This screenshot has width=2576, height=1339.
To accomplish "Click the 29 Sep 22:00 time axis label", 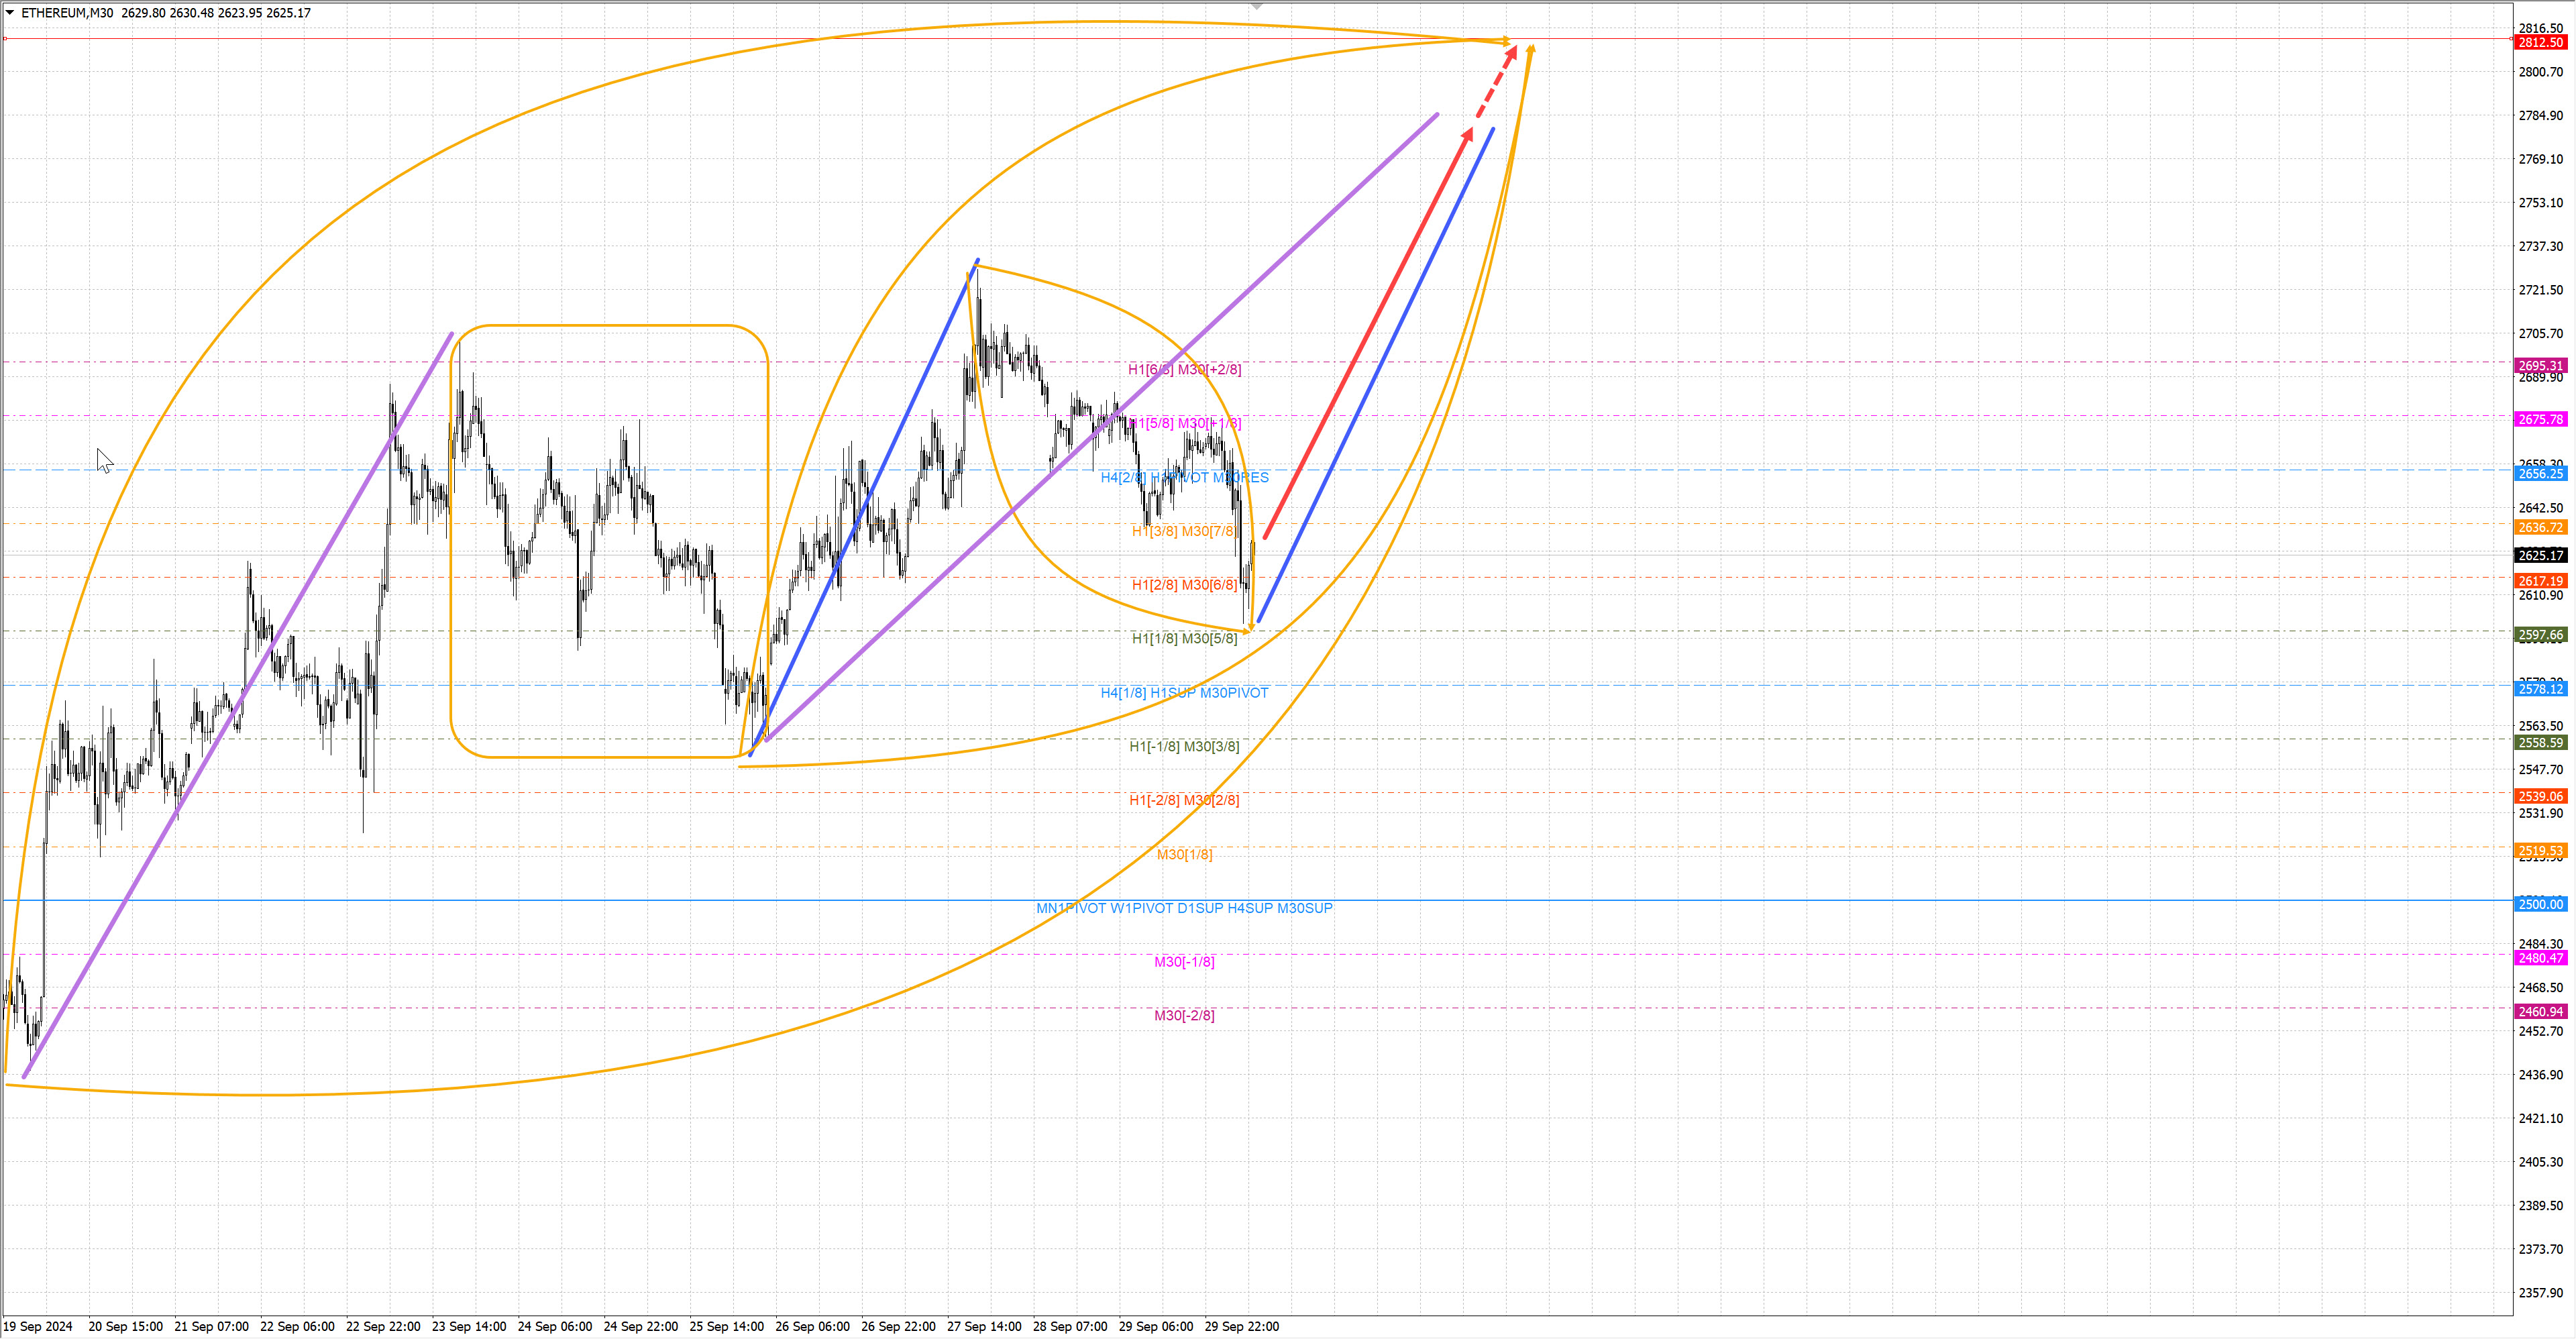I will point(1241,1326).
